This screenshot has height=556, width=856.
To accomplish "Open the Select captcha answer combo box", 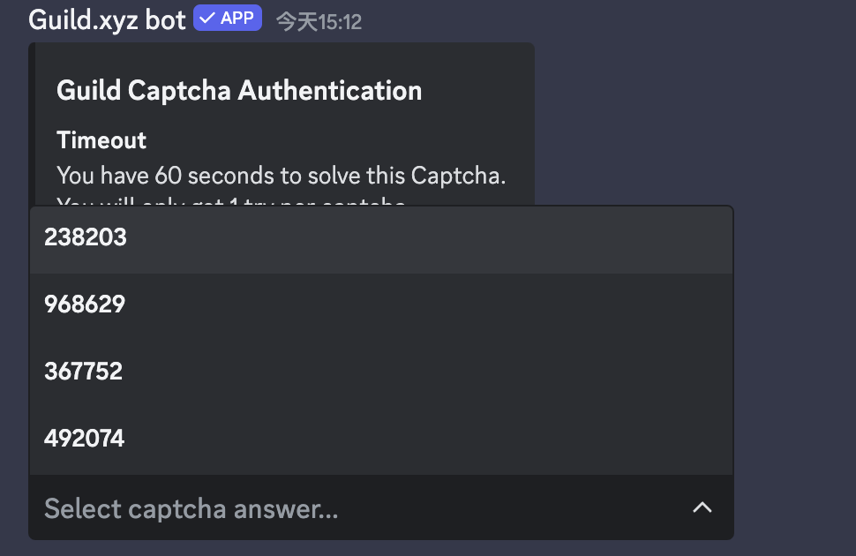I will pyautogui.click(x=381, y=508).
